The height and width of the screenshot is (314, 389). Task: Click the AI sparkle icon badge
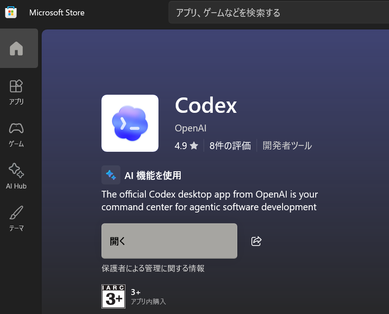coord(111,175)
